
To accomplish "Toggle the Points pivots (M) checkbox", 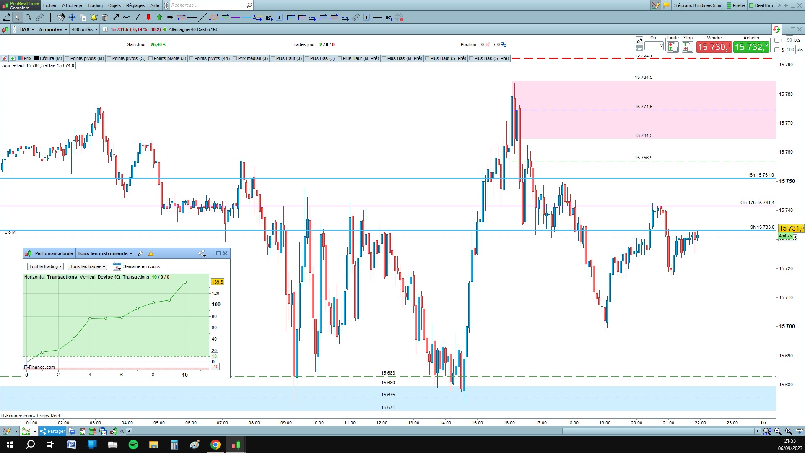I will point(67,58).
